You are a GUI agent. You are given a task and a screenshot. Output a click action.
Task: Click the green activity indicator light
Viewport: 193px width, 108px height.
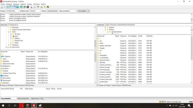click(x=190, y=102)
